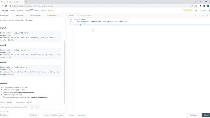Collapse the class Solution fold arrow
This screenshot has height=118, width=210.
(72, 20)
